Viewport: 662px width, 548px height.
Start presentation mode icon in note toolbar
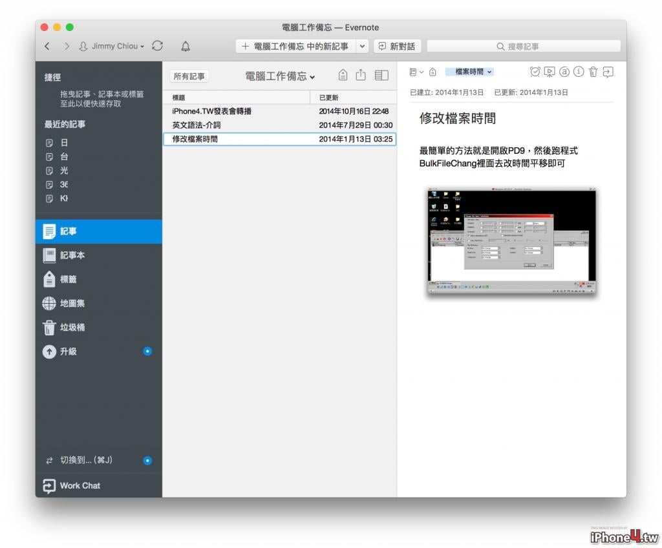click(x=550, y=72)
